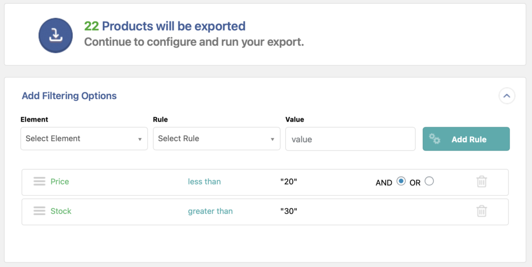
Task: Delete the Price rule with trash icon
Action: (482, 182)
